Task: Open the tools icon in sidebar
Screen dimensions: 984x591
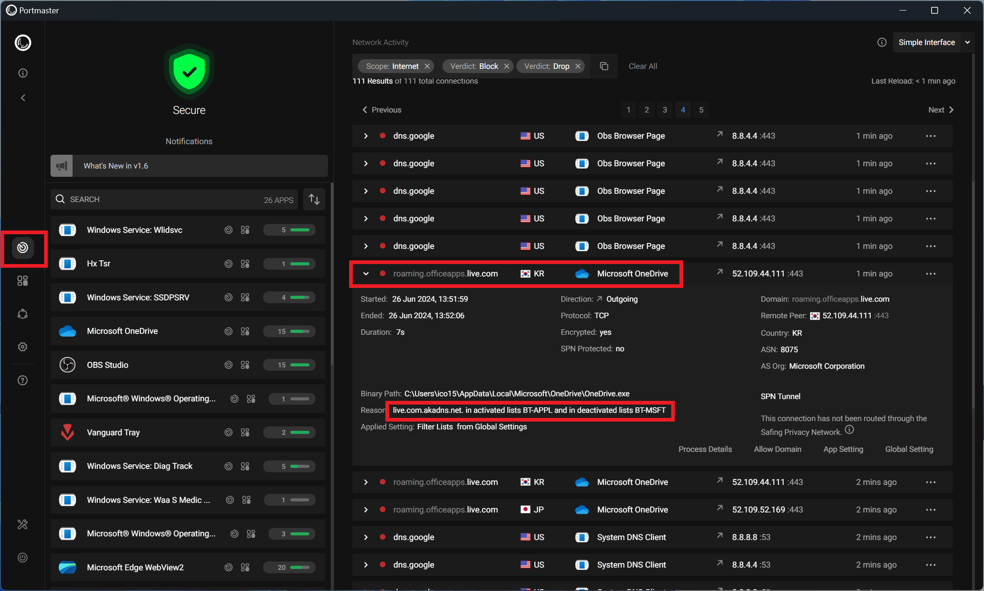Action: click(23, 524)
